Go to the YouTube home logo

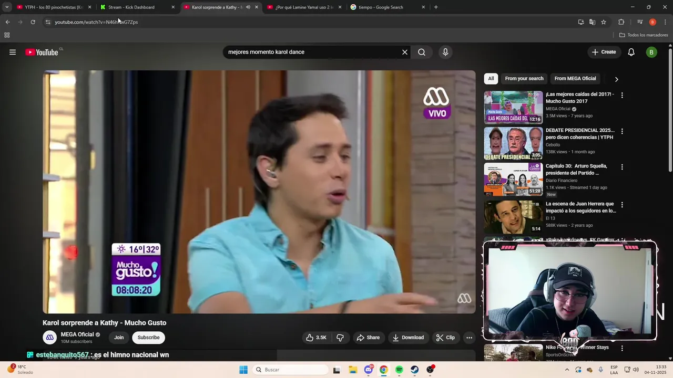(x=42, y=52)
